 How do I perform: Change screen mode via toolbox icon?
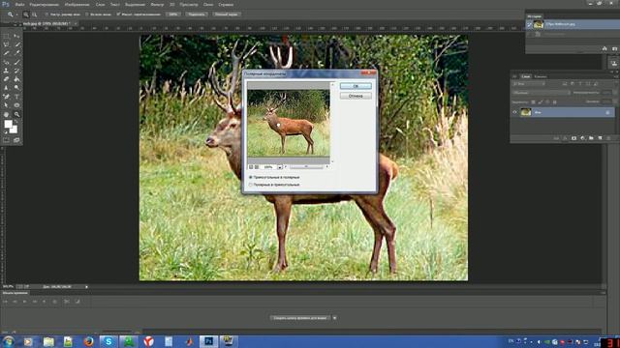pos(16,140)
